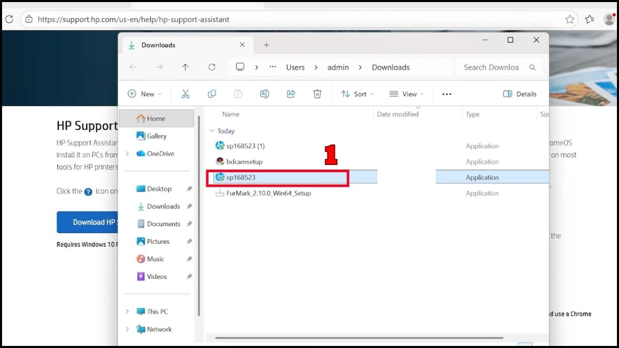This screenshot has height=348, width=619.
Task: Open Gallery in navigation pane
Action: coord(157,136)
